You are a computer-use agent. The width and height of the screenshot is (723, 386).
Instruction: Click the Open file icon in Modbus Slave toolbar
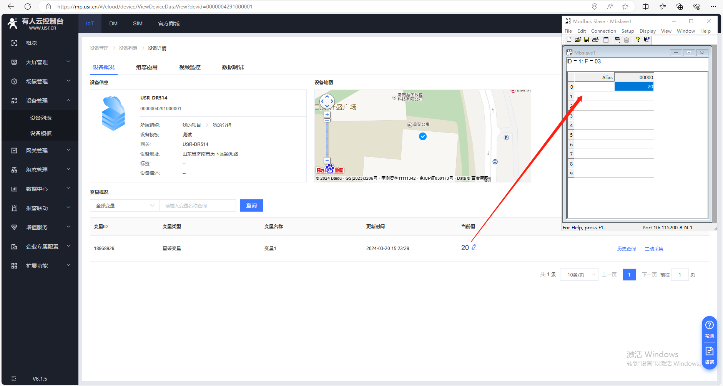(x=578, y=40)
